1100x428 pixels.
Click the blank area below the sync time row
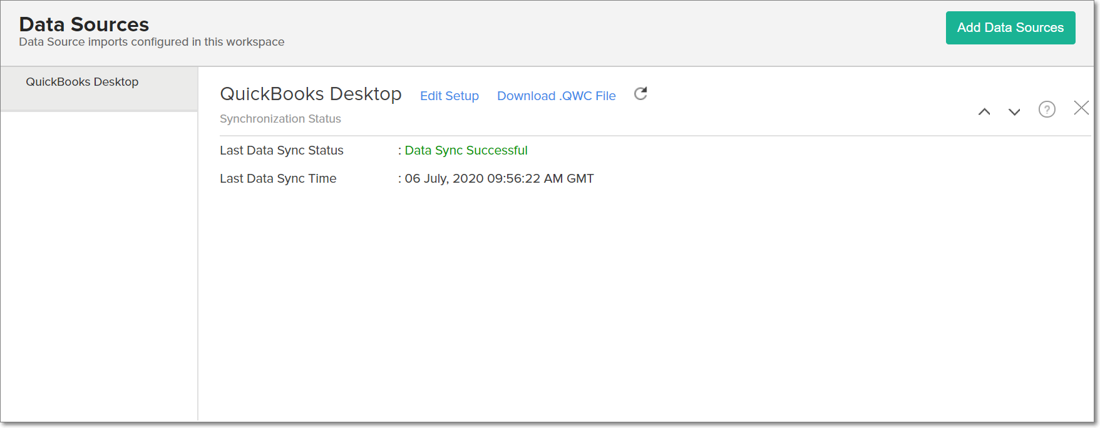point(626,300)
